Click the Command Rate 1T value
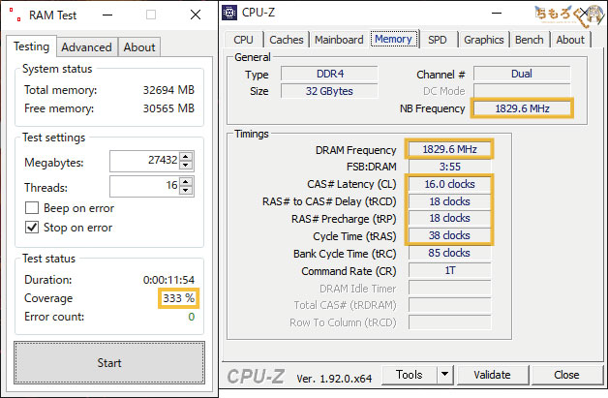 (449, 270)
